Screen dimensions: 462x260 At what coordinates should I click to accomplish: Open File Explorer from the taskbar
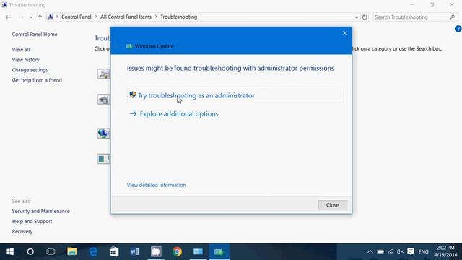(72, 252)
